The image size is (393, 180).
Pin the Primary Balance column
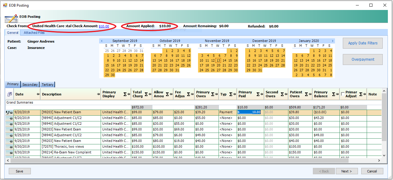(x=337, y=94)
